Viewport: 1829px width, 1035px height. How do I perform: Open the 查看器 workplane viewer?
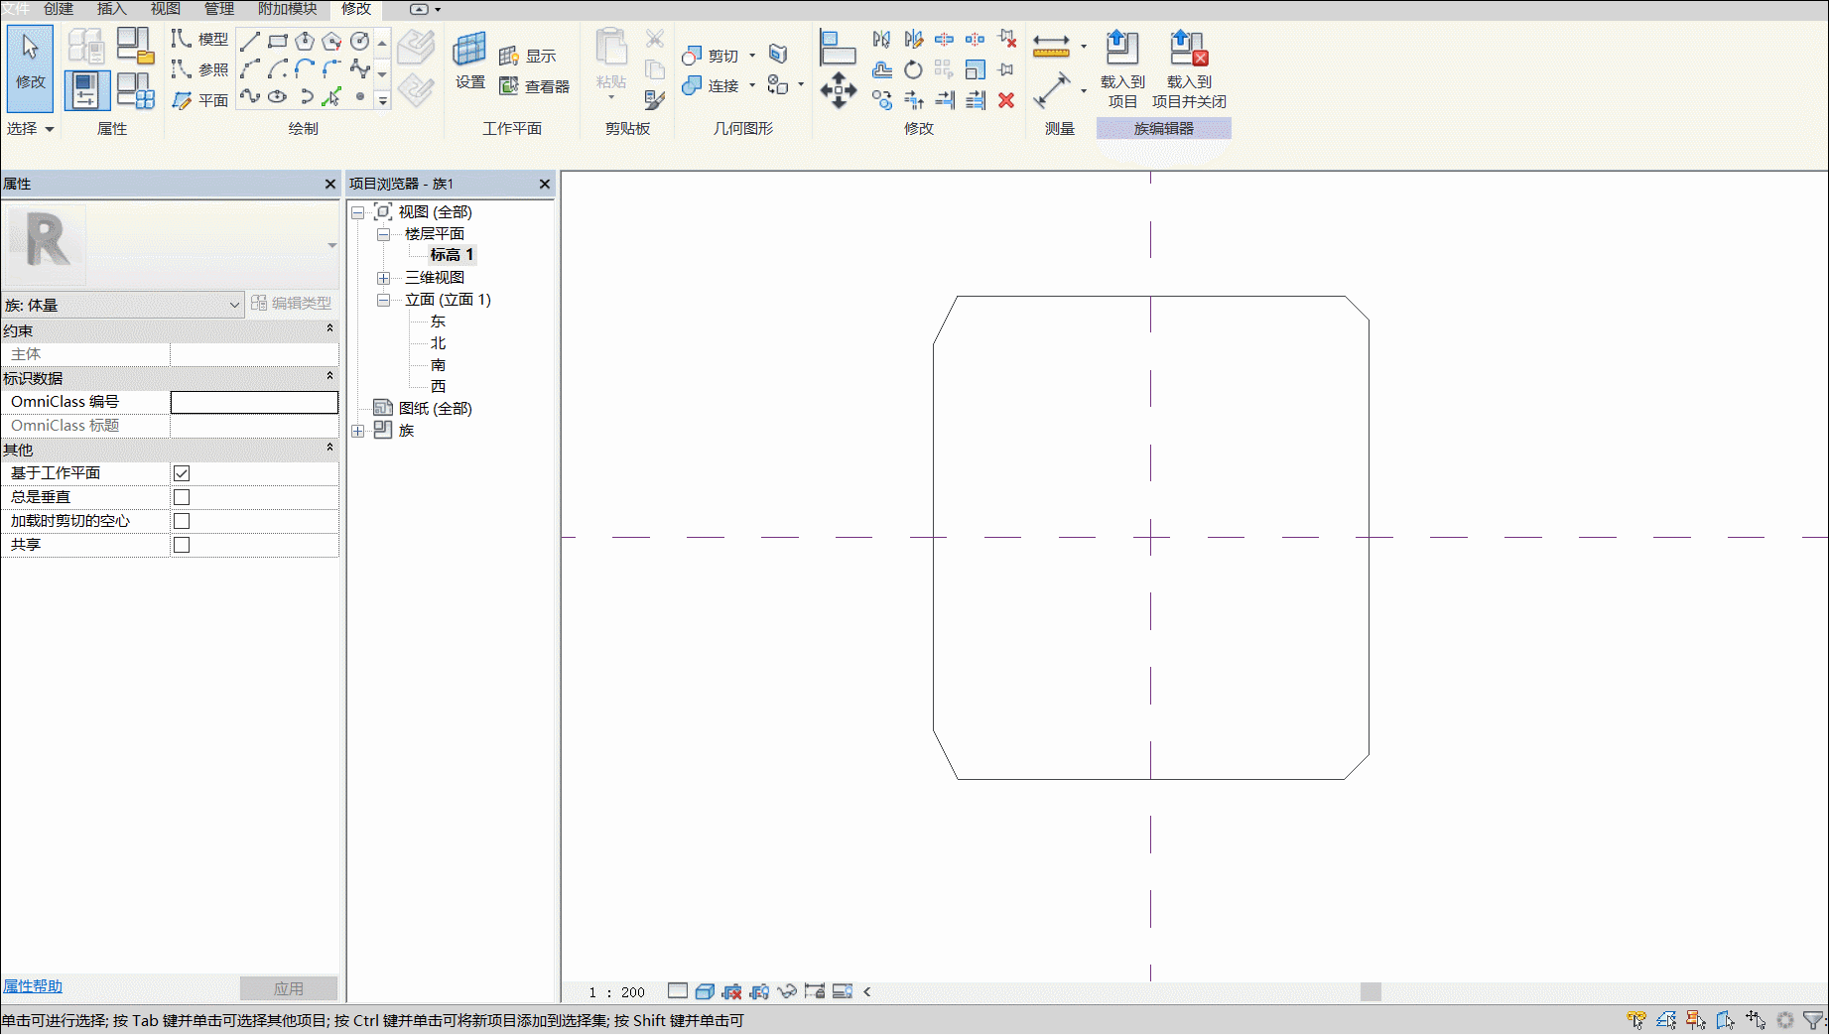coord(534,86)
